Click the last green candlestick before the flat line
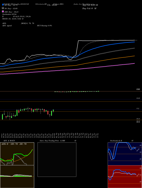The image size is (142, 188). click(x=53, y=111)
